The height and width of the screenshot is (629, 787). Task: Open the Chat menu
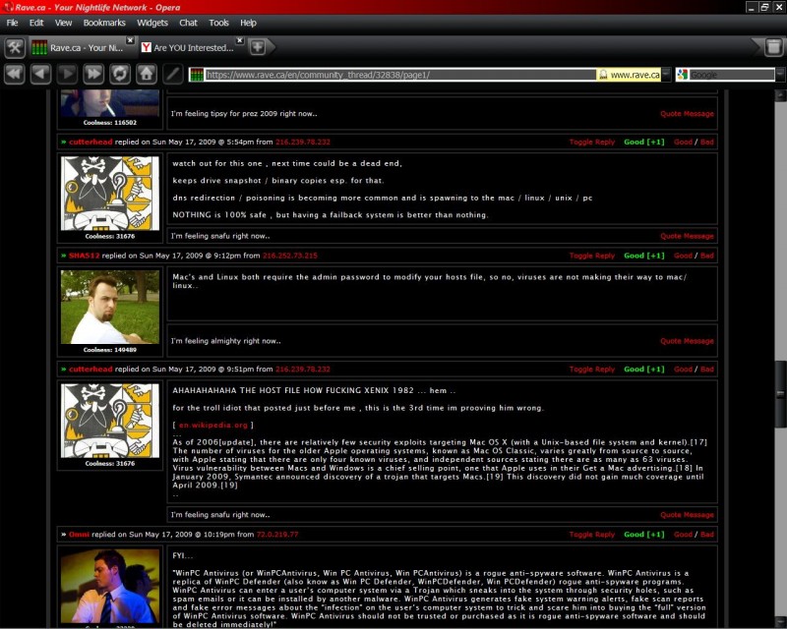point(188,23)
